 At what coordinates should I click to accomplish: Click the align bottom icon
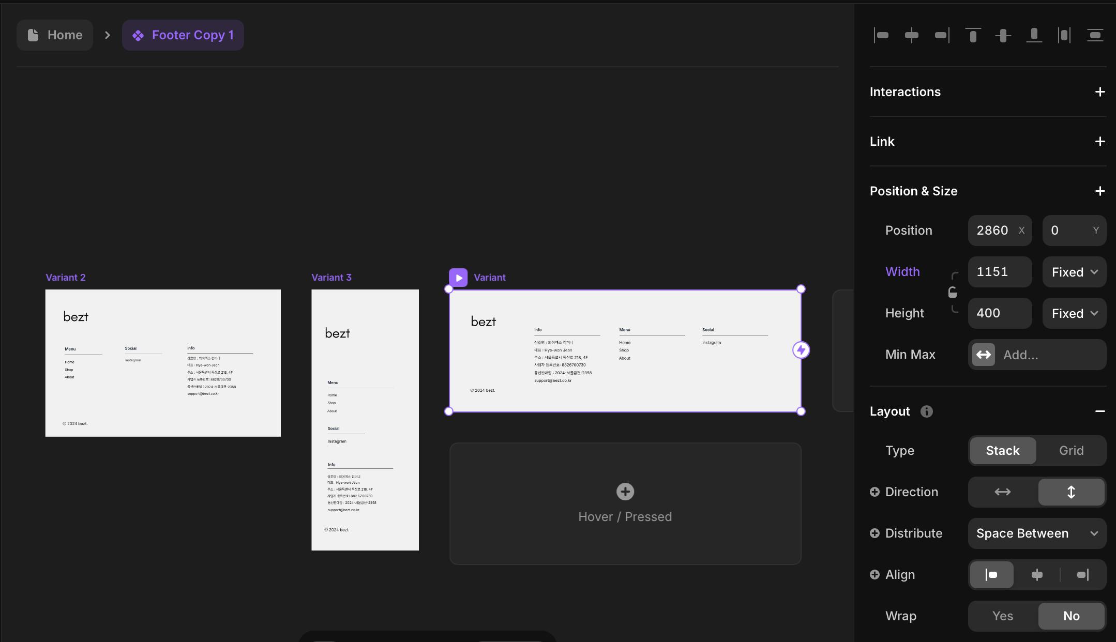[x=1034, y=35]
